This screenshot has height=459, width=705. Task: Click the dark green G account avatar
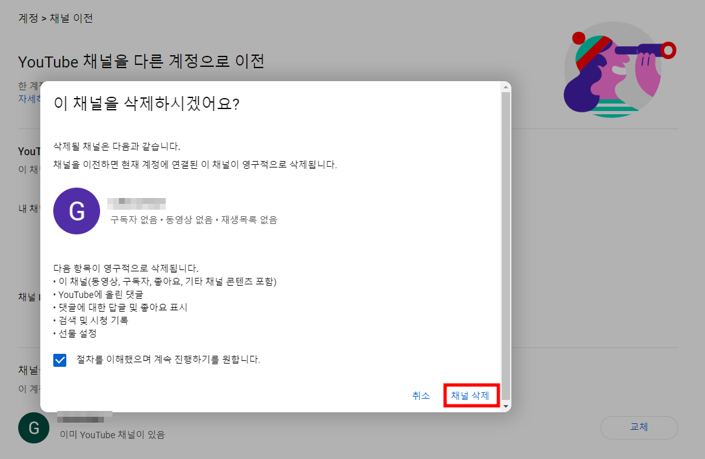click(34, 428)
